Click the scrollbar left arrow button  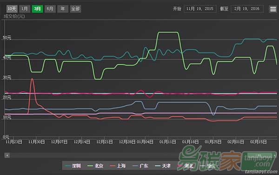pos(7,156)
